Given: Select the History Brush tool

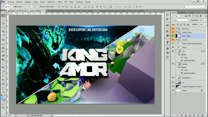Looking at the screenshot, I should [3, 51].
